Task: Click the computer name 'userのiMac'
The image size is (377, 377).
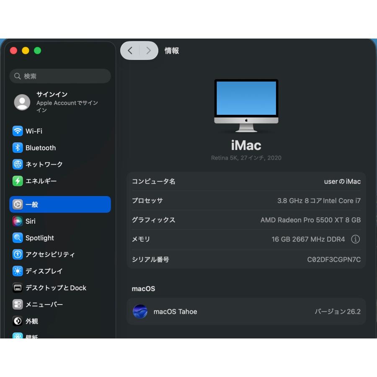Action: [x=342, y=181]
